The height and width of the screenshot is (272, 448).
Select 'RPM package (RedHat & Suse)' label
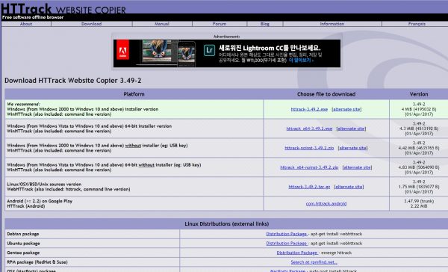[37, 262]
